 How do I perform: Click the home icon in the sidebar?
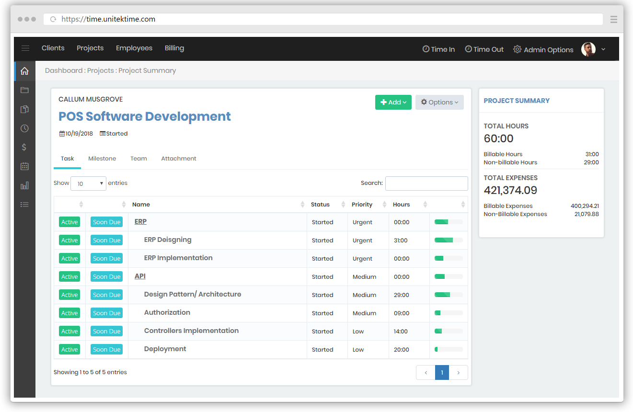(x=24, y=71)
